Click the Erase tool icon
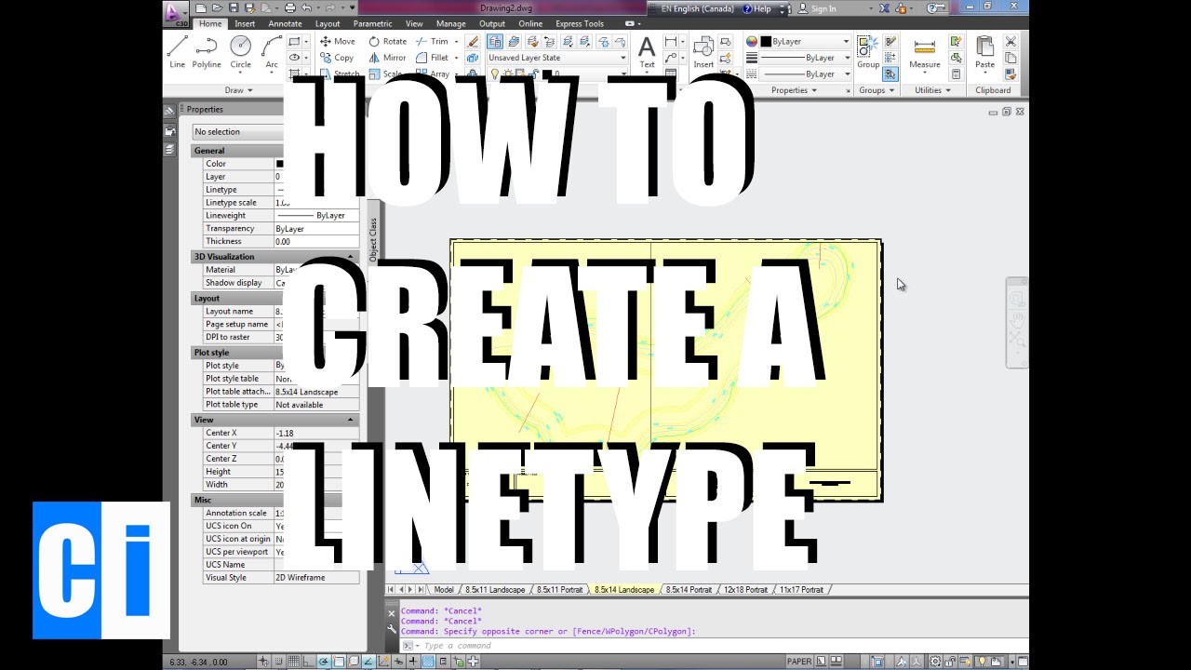Viewport: 1191px width, 670px height. [x=473, y=41]
